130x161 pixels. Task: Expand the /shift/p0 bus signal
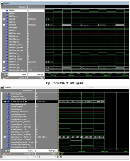pos(4,25)
